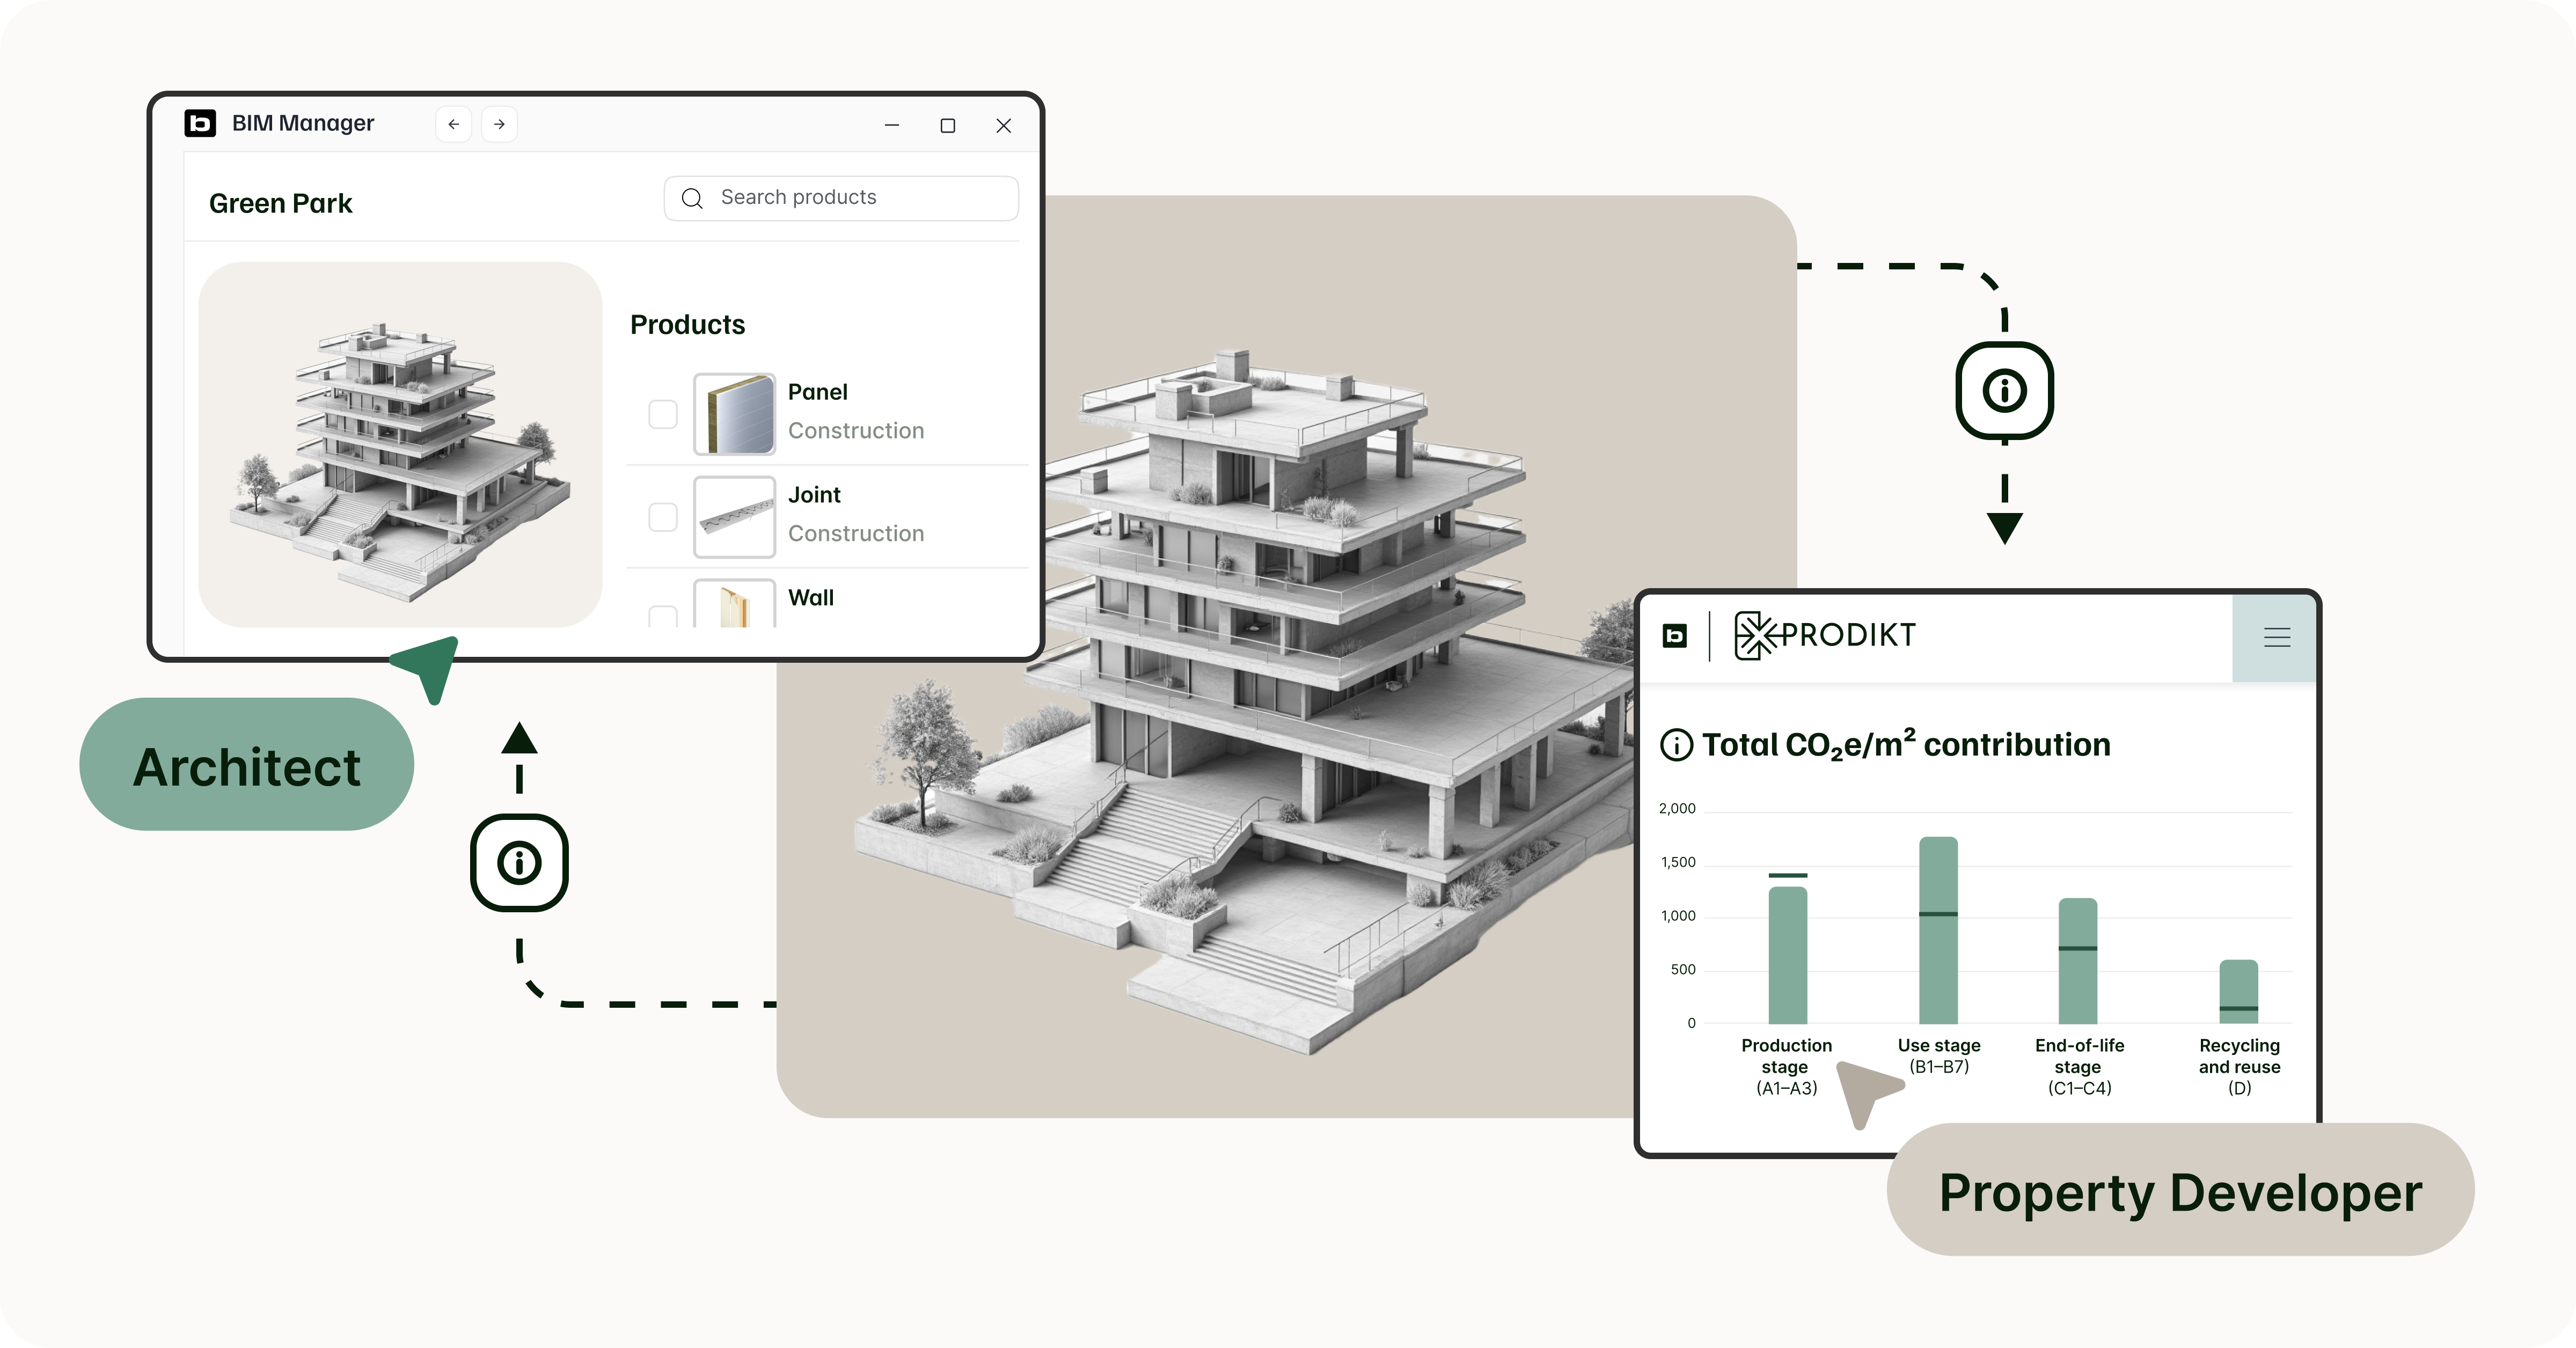Go back with the left arrow button
This screenshot has width=2576, height=1348.
point(454,124)
